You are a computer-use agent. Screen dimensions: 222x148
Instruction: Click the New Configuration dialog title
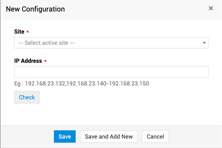coord(35,9)
